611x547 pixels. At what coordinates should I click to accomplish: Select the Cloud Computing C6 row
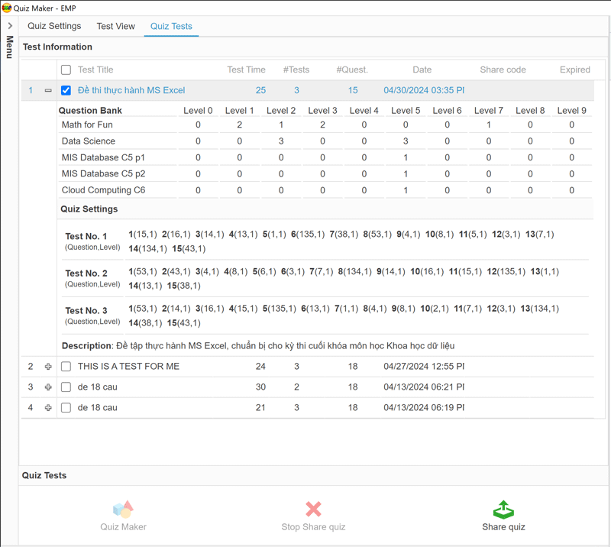[325, 190]
